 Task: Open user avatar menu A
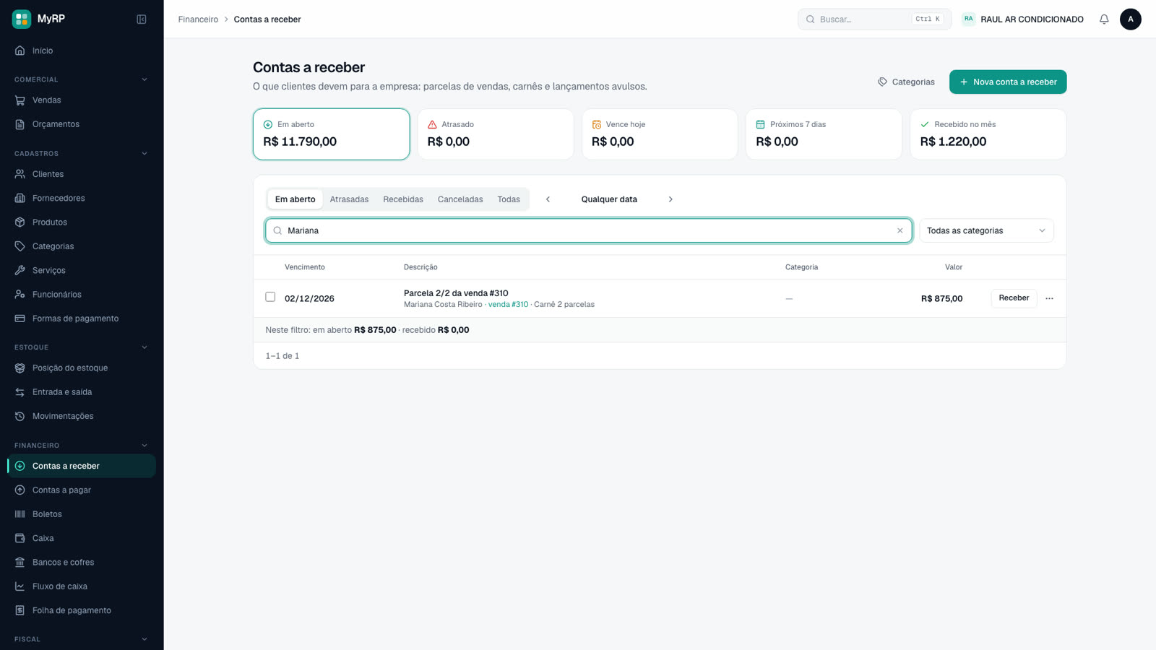[1131, 19]
